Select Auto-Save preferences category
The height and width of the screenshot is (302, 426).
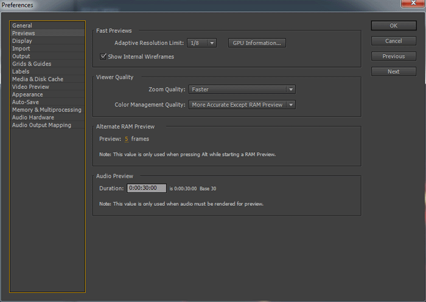pyautogui.click(x=26, y=102)
